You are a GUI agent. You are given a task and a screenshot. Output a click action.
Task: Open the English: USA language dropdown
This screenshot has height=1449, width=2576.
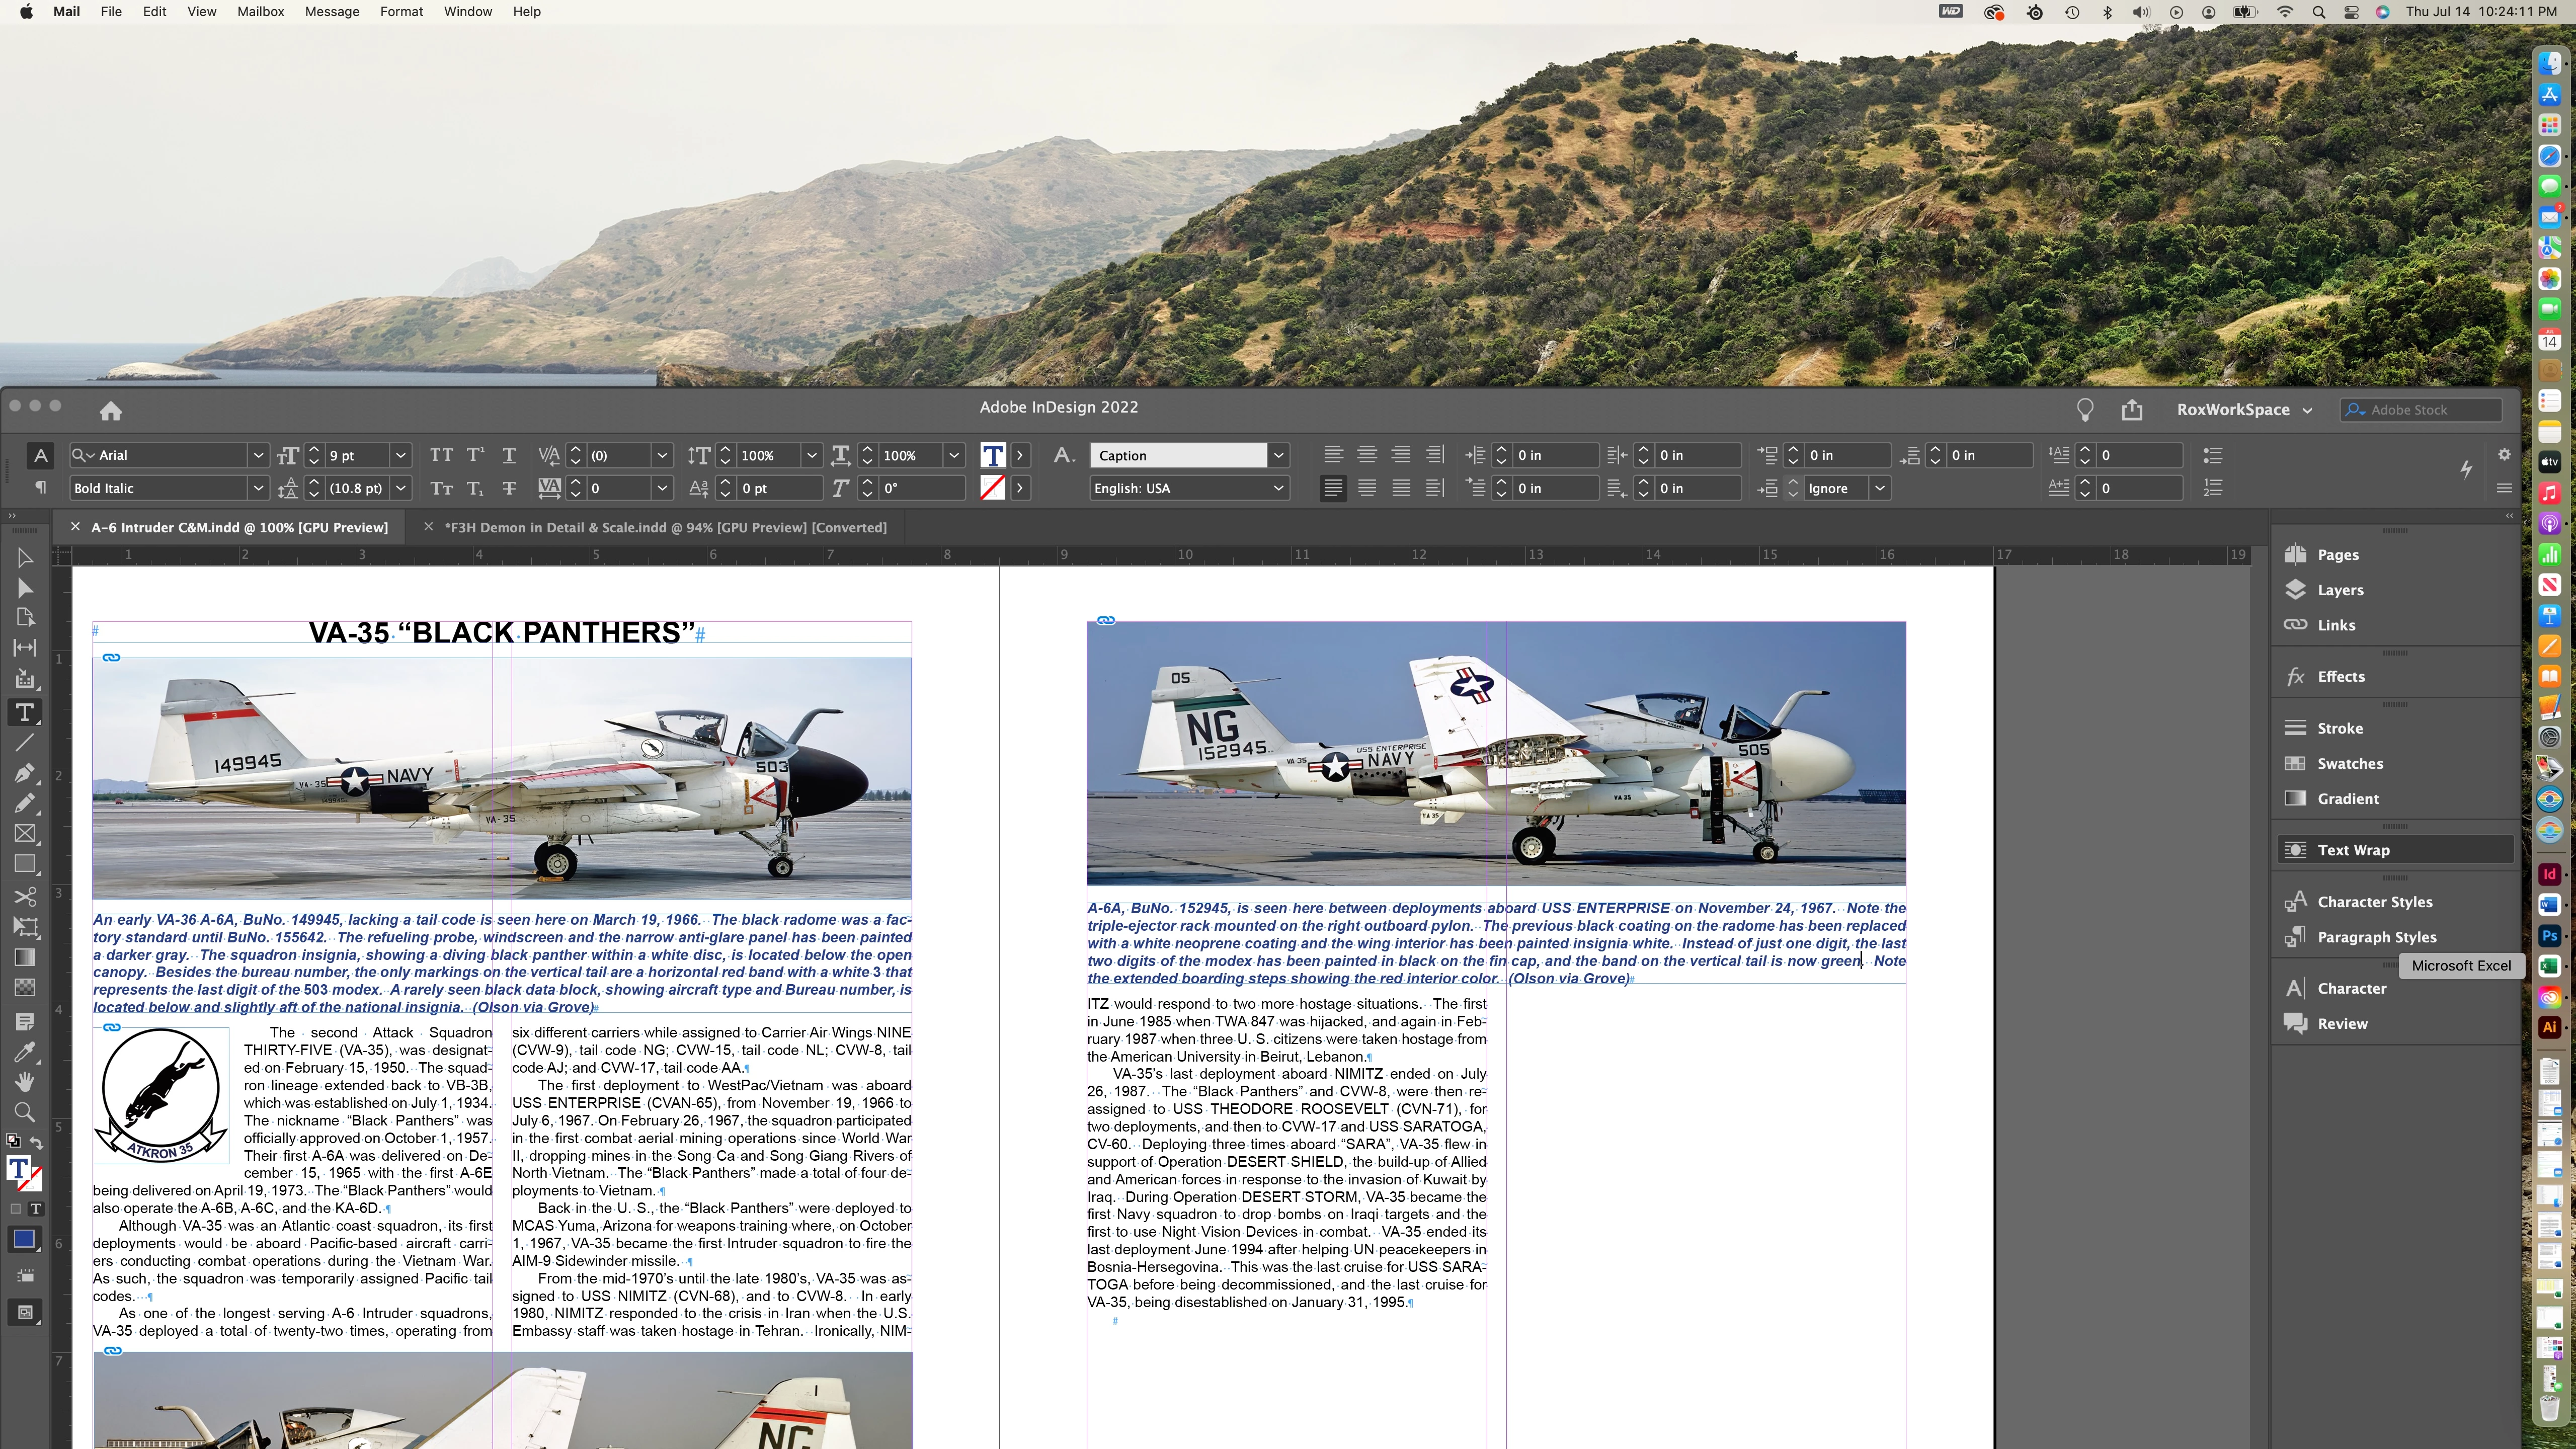point(1278,488)
